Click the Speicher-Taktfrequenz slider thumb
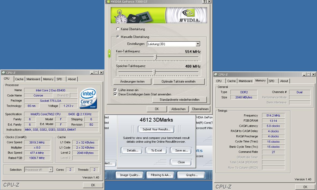The width and height of the screenshot is (317, 190). 154,72
